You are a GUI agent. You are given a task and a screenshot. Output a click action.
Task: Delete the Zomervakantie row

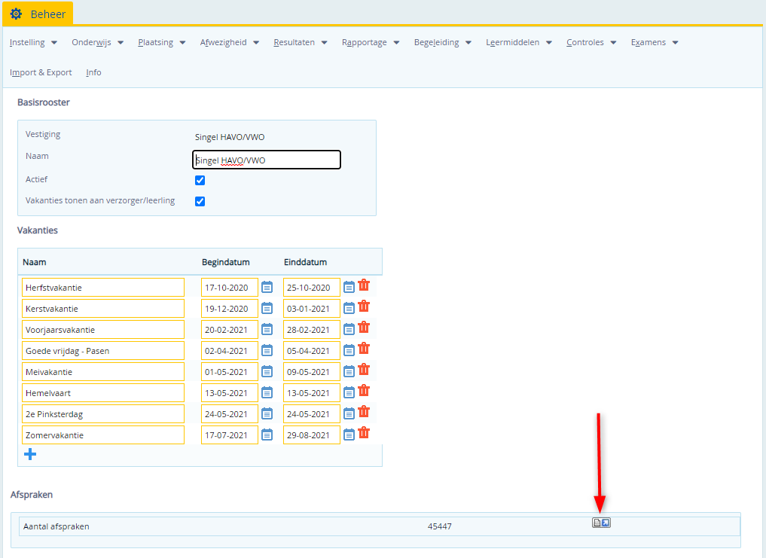364,432
